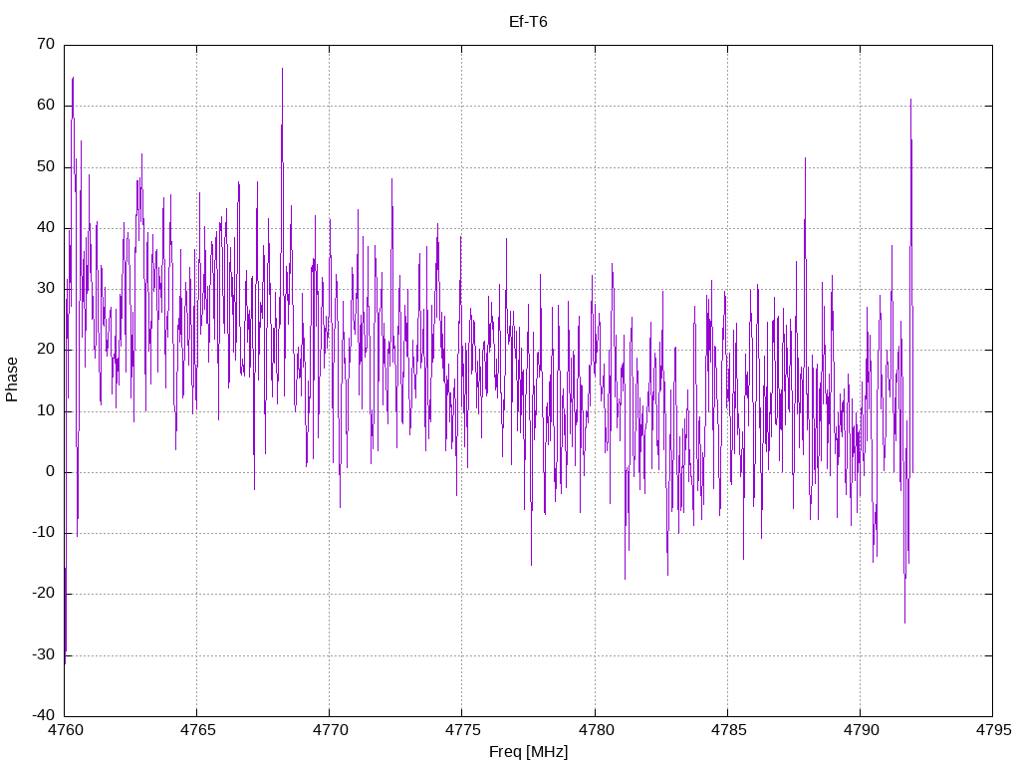Screen dimensions: 1020x765
Task: Click the x-axis tick label 4795
Action: click(x=994, y=730)
